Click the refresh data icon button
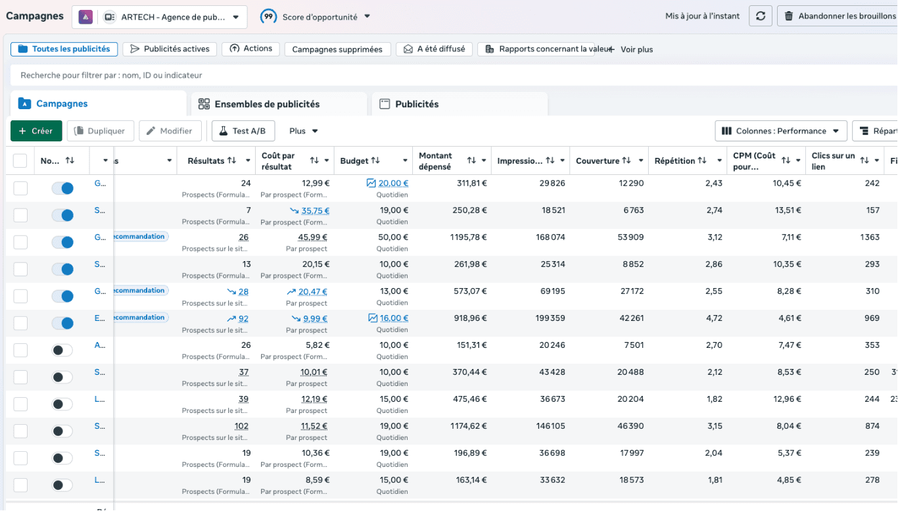This screenshot has width=898, height=511. [x=761, y=16]
